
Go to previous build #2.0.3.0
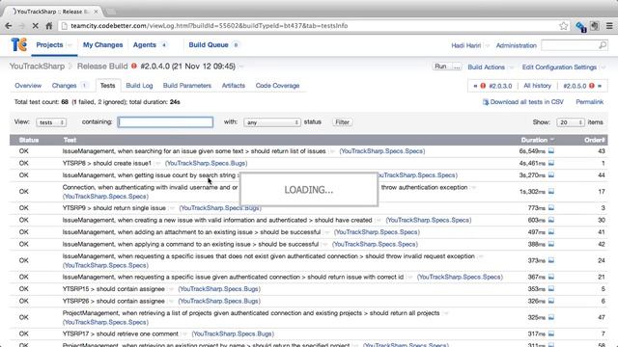click(500, 86)
